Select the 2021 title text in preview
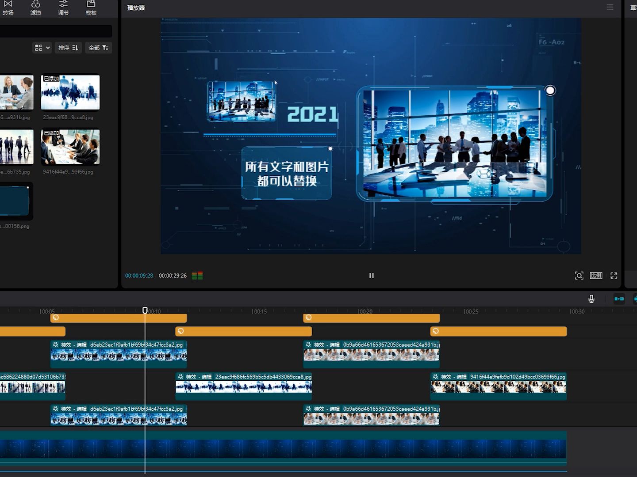The height and width of the screenshot is (477, 637). click(x=312, y=114)
